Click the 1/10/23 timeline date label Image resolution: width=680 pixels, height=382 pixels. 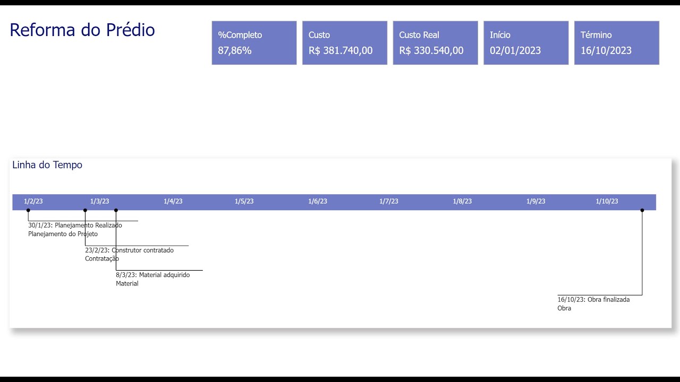607,202
